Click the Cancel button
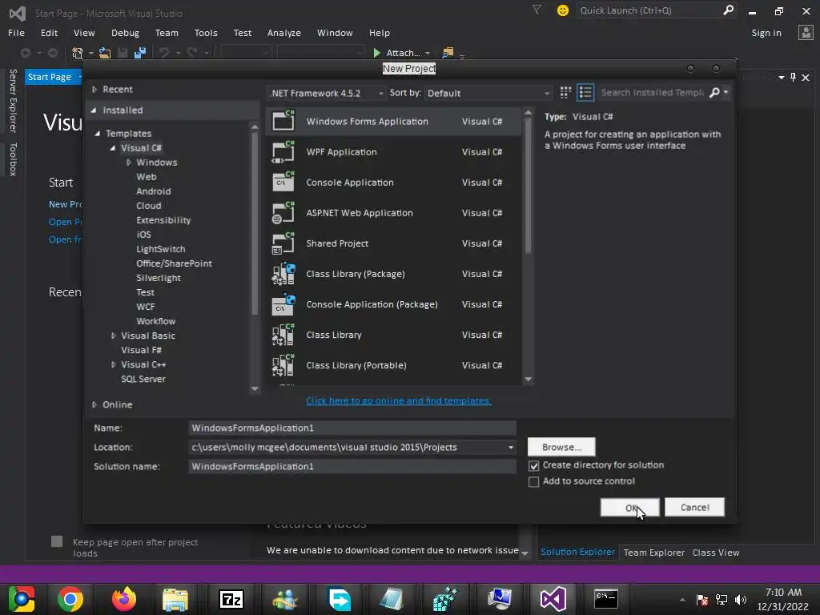Viewport: 820px width, 615px height. 694,507
